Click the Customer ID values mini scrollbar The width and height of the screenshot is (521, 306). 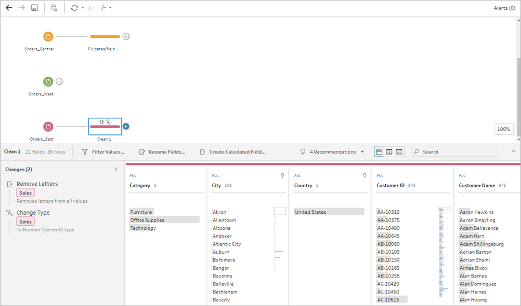pos(445,209)
